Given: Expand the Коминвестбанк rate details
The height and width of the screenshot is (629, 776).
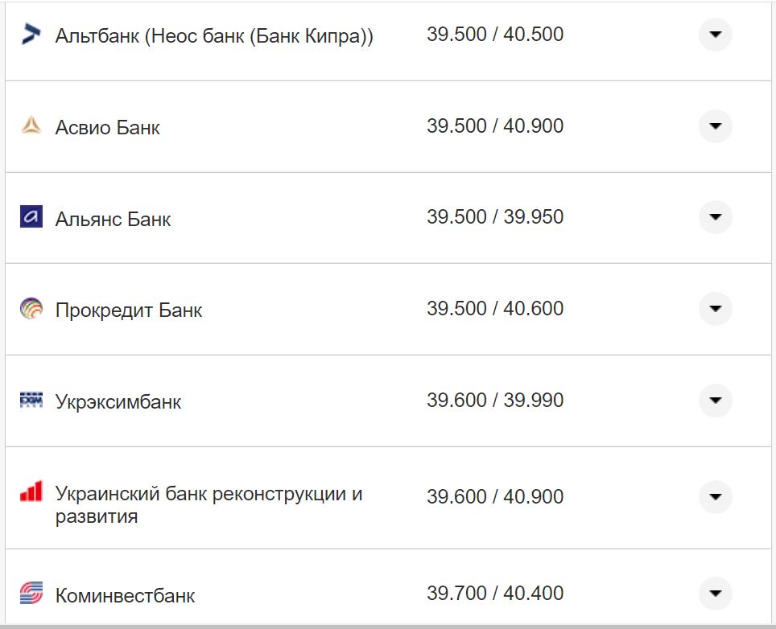Looking at the screenshot, I should point(715,593).
